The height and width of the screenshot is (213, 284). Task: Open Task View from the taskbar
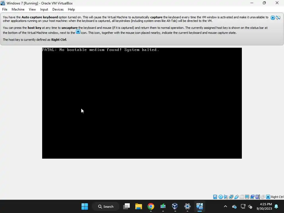[x=126, y=206]
